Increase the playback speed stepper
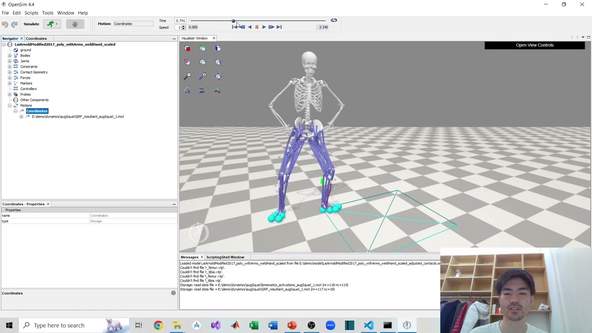The height and width of the screenshot is (333, 592). [x=183, y=26]
